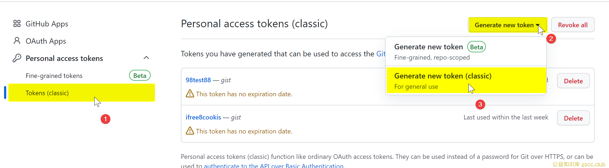609x168 pixels.
Task: Open the ifree8cookis token link
Action: coord(203,117)
